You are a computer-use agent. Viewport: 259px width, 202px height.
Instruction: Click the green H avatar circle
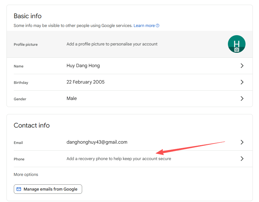(237, 44)
